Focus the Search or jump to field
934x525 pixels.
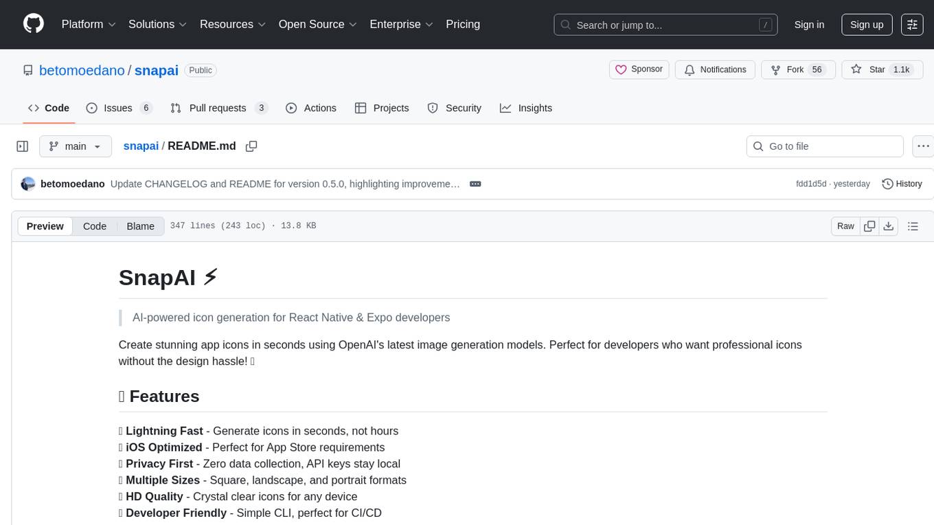click(665, 25)
